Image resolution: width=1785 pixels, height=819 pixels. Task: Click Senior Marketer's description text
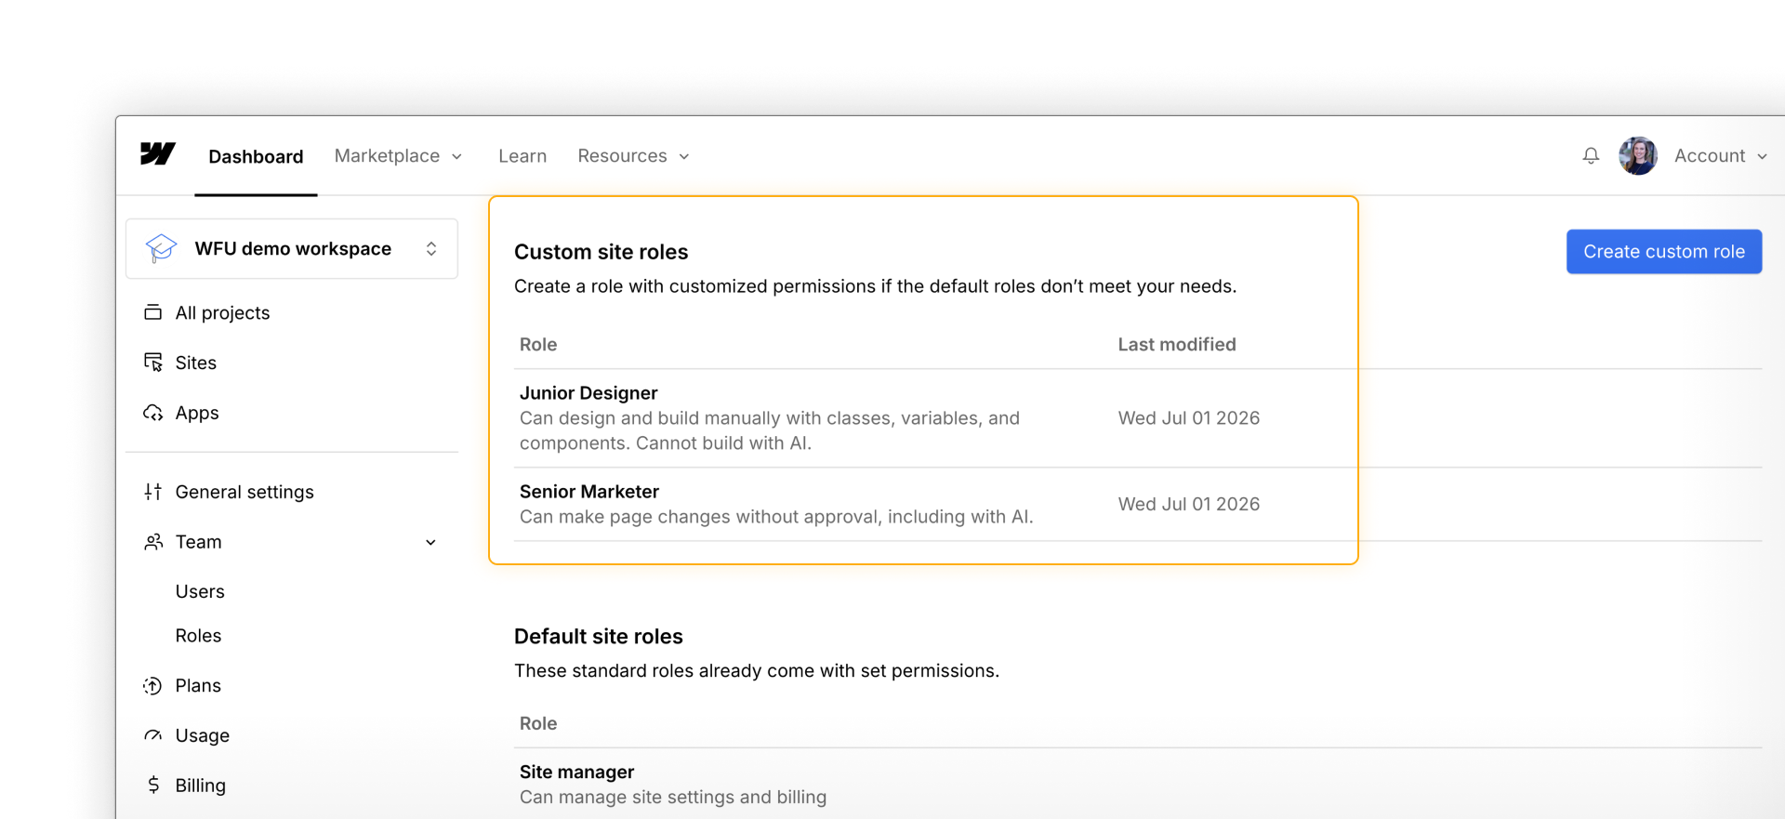click(776, 517)
